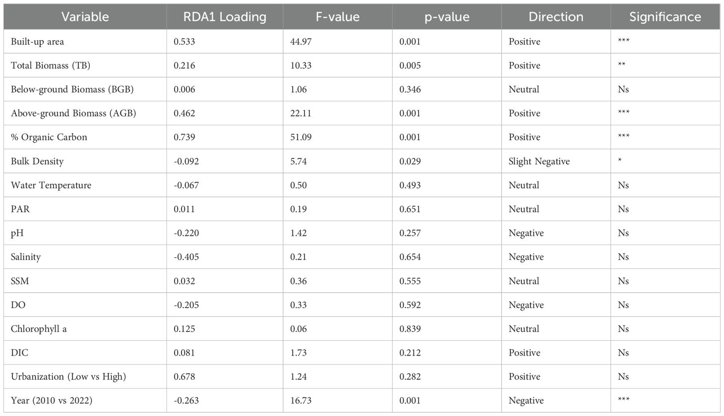Click the F-value 16.73 cell
The width and height of the screenshot is (724, 416).
click(x=301, y=401)
